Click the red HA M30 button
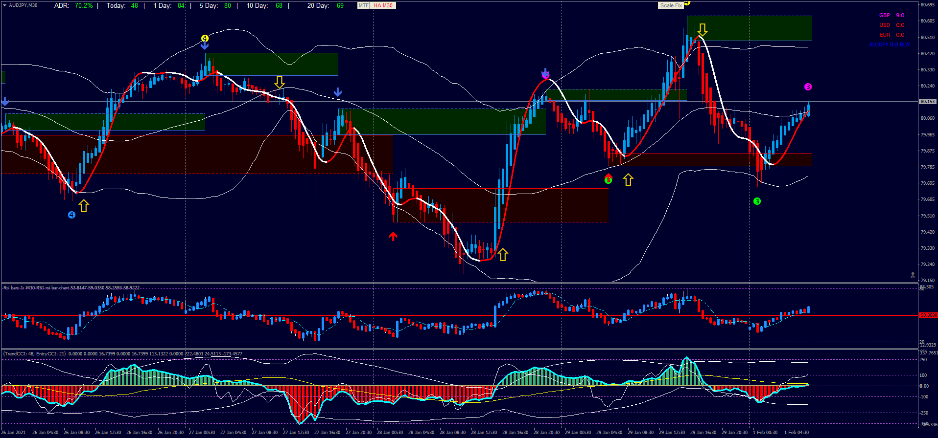This screenshot has width=938, height=438. (383, 5)
